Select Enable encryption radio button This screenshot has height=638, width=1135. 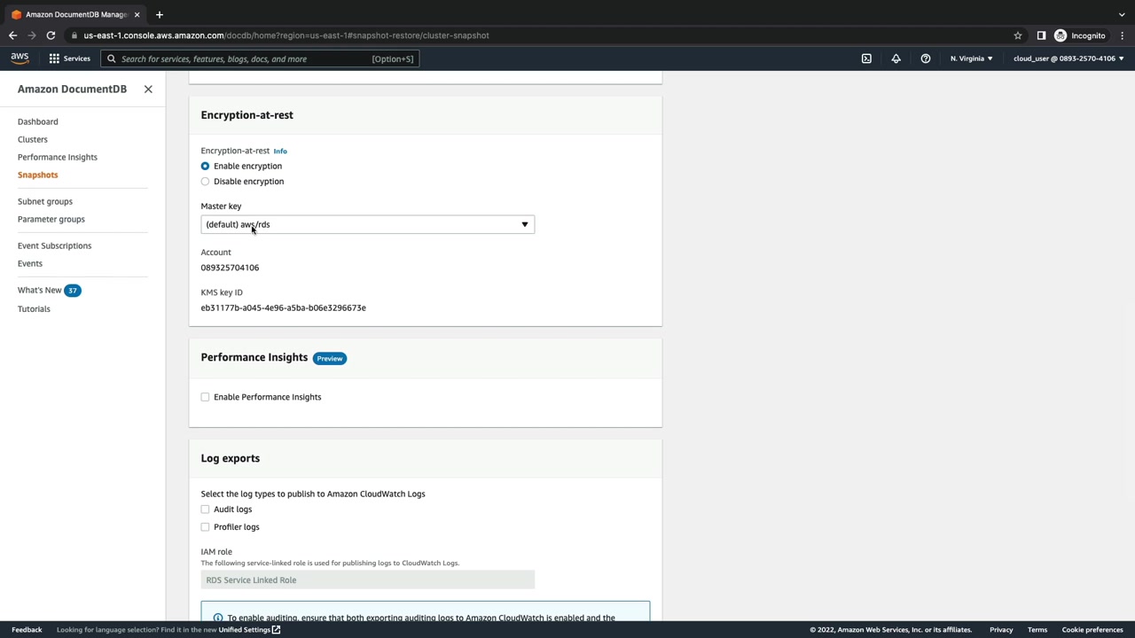[x=205, y=166]
